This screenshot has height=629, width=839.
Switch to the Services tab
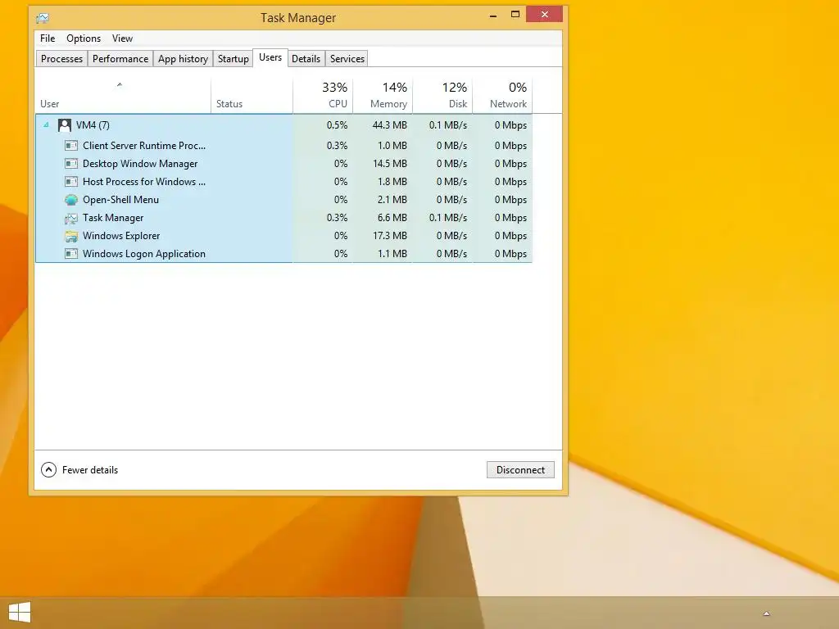(x=347, y=59)
